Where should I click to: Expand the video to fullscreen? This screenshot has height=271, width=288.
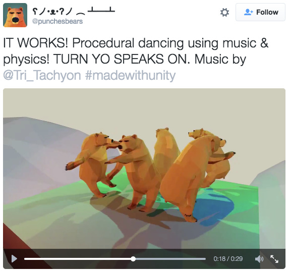click(274, 259)
